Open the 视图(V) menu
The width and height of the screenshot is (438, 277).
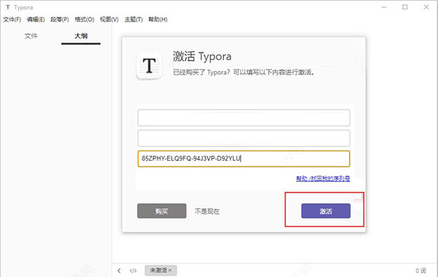click(109, 19)
